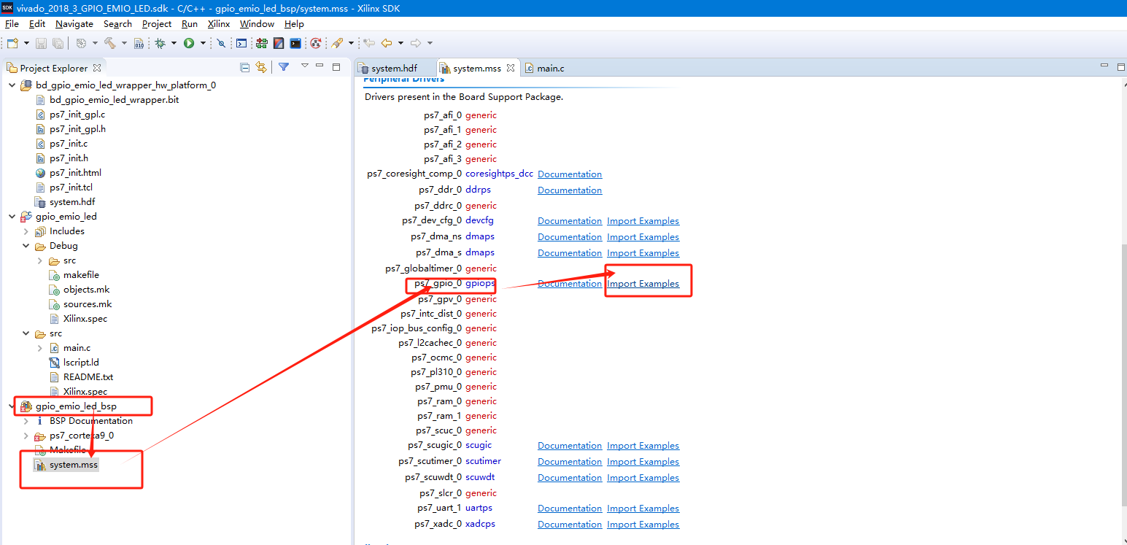Minimize the Project Explorer panel
The width and height of the screenshot is (1127, 545).
click(x=319, y=66)
